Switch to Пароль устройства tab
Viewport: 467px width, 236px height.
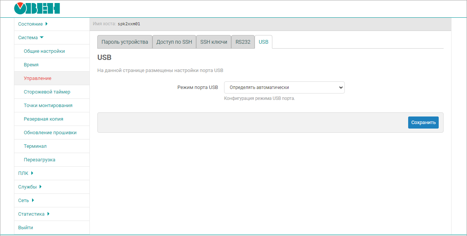click(124, 42)
